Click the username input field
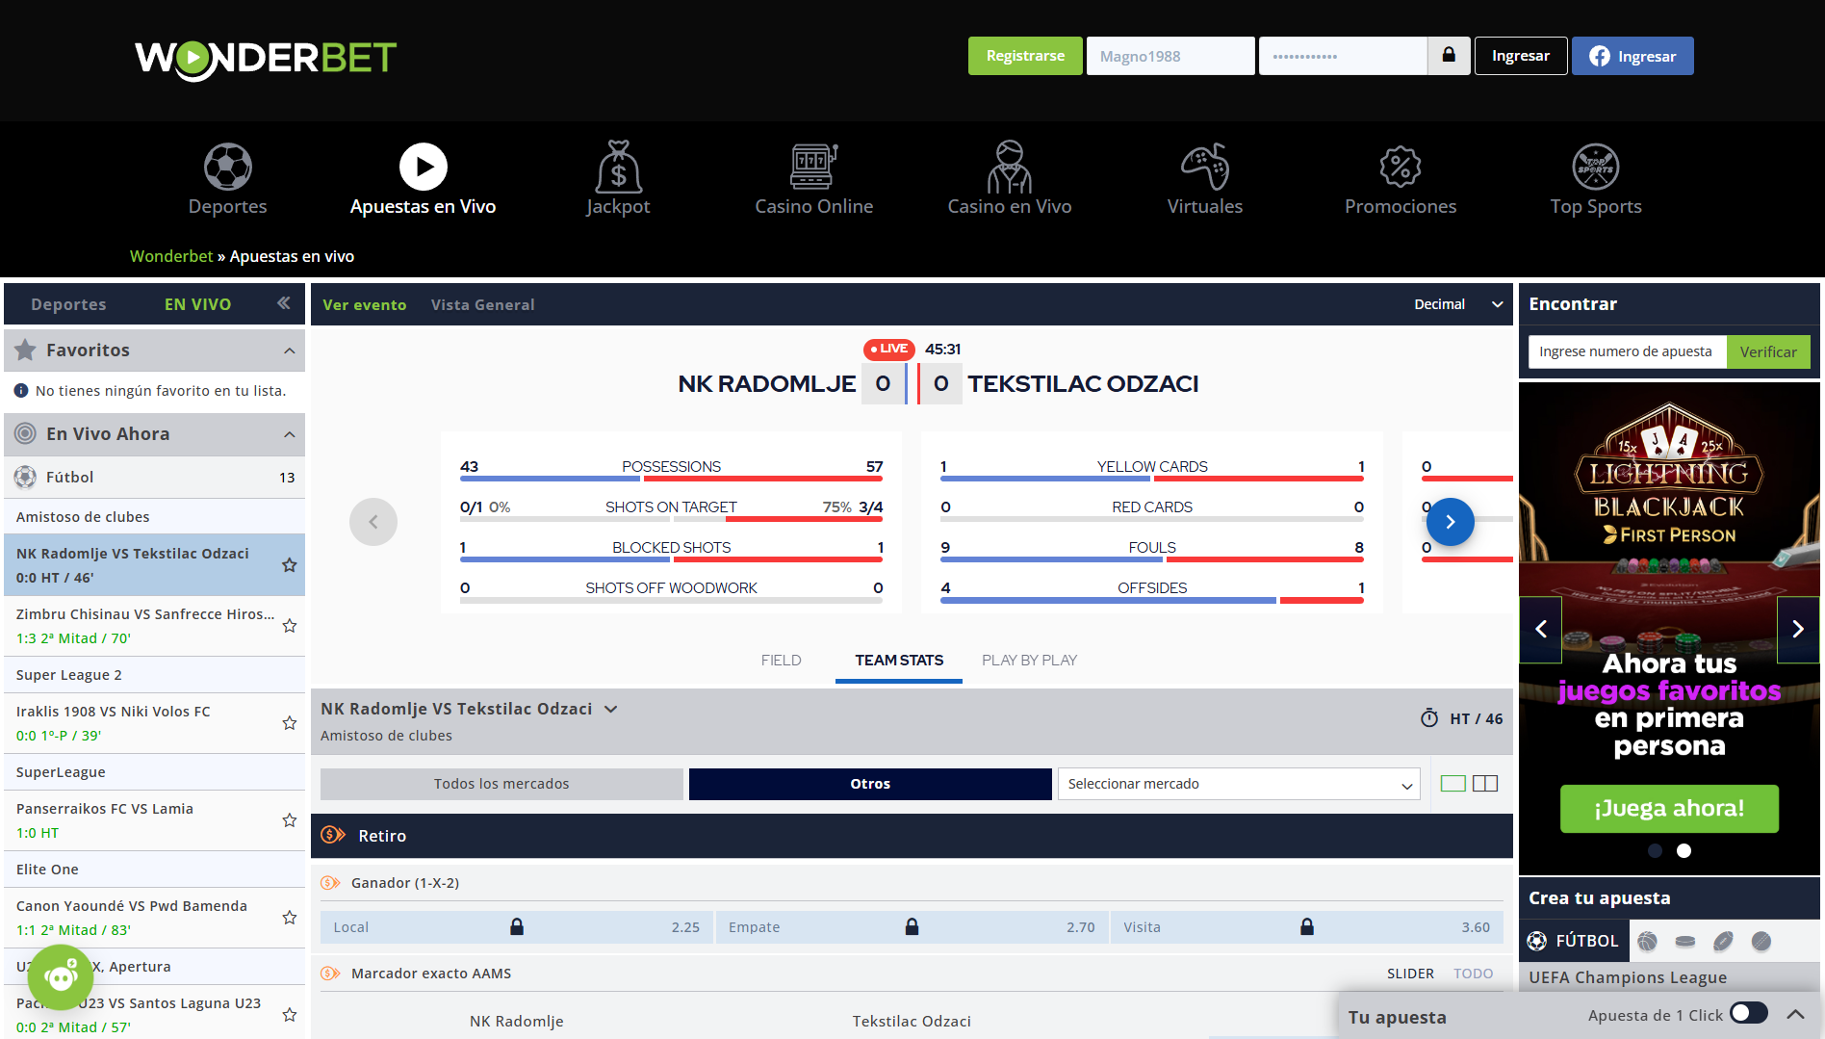1825x1039 pixels. [x=1170, y=56]
